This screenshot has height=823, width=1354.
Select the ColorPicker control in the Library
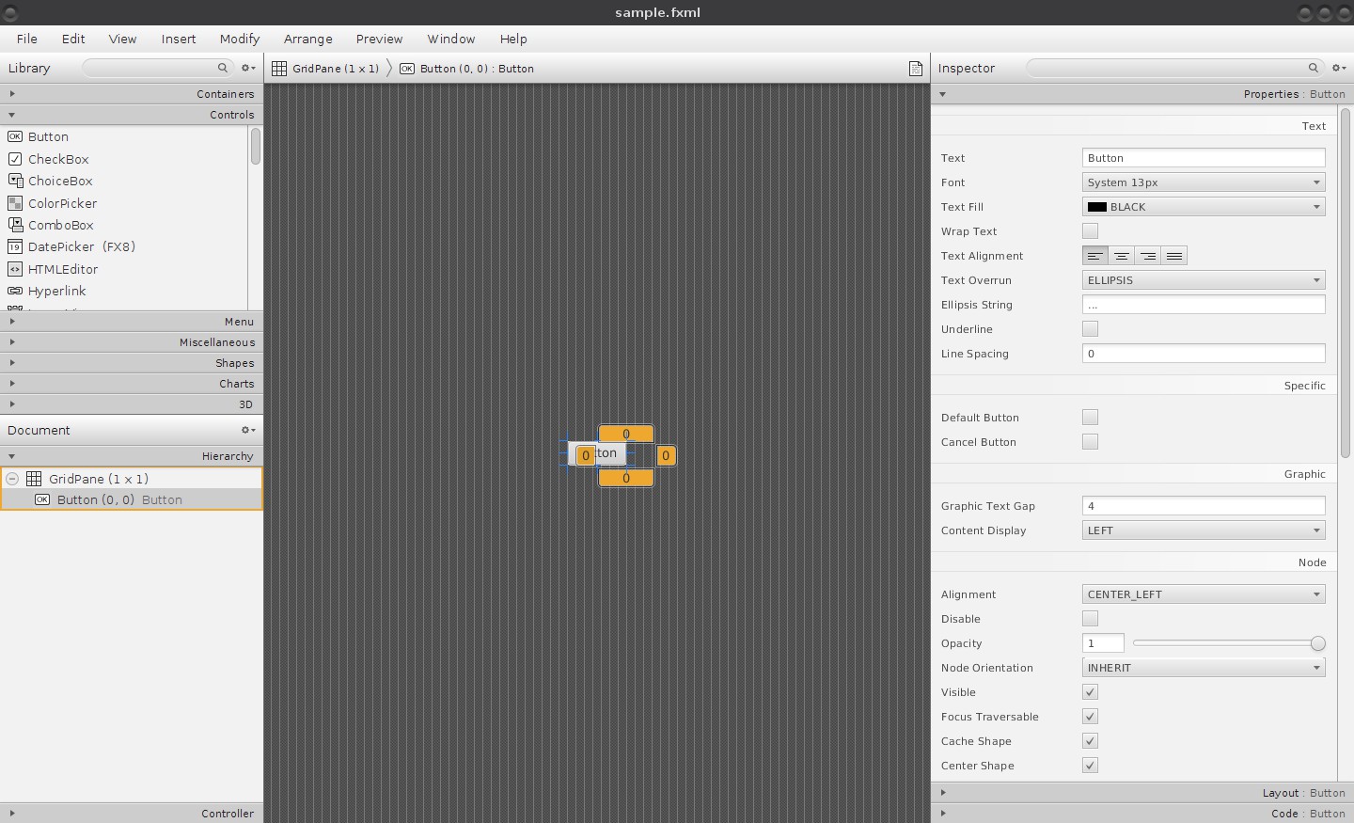[62, 203]
